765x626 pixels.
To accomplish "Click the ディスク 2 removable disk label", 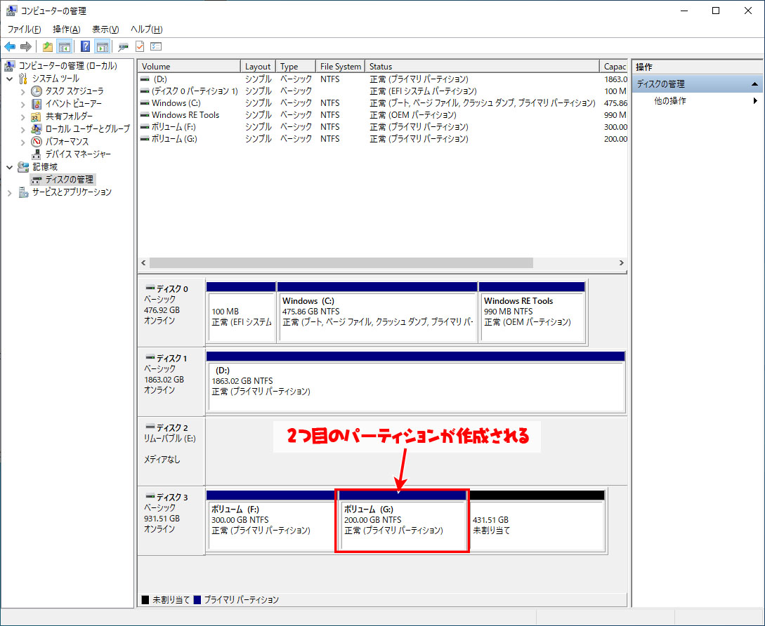I will pos(171,451).
